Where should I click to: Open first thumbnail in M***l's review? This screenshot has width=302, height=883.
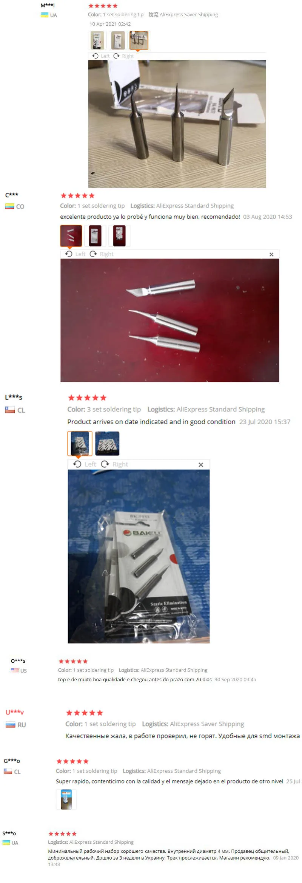97,40
